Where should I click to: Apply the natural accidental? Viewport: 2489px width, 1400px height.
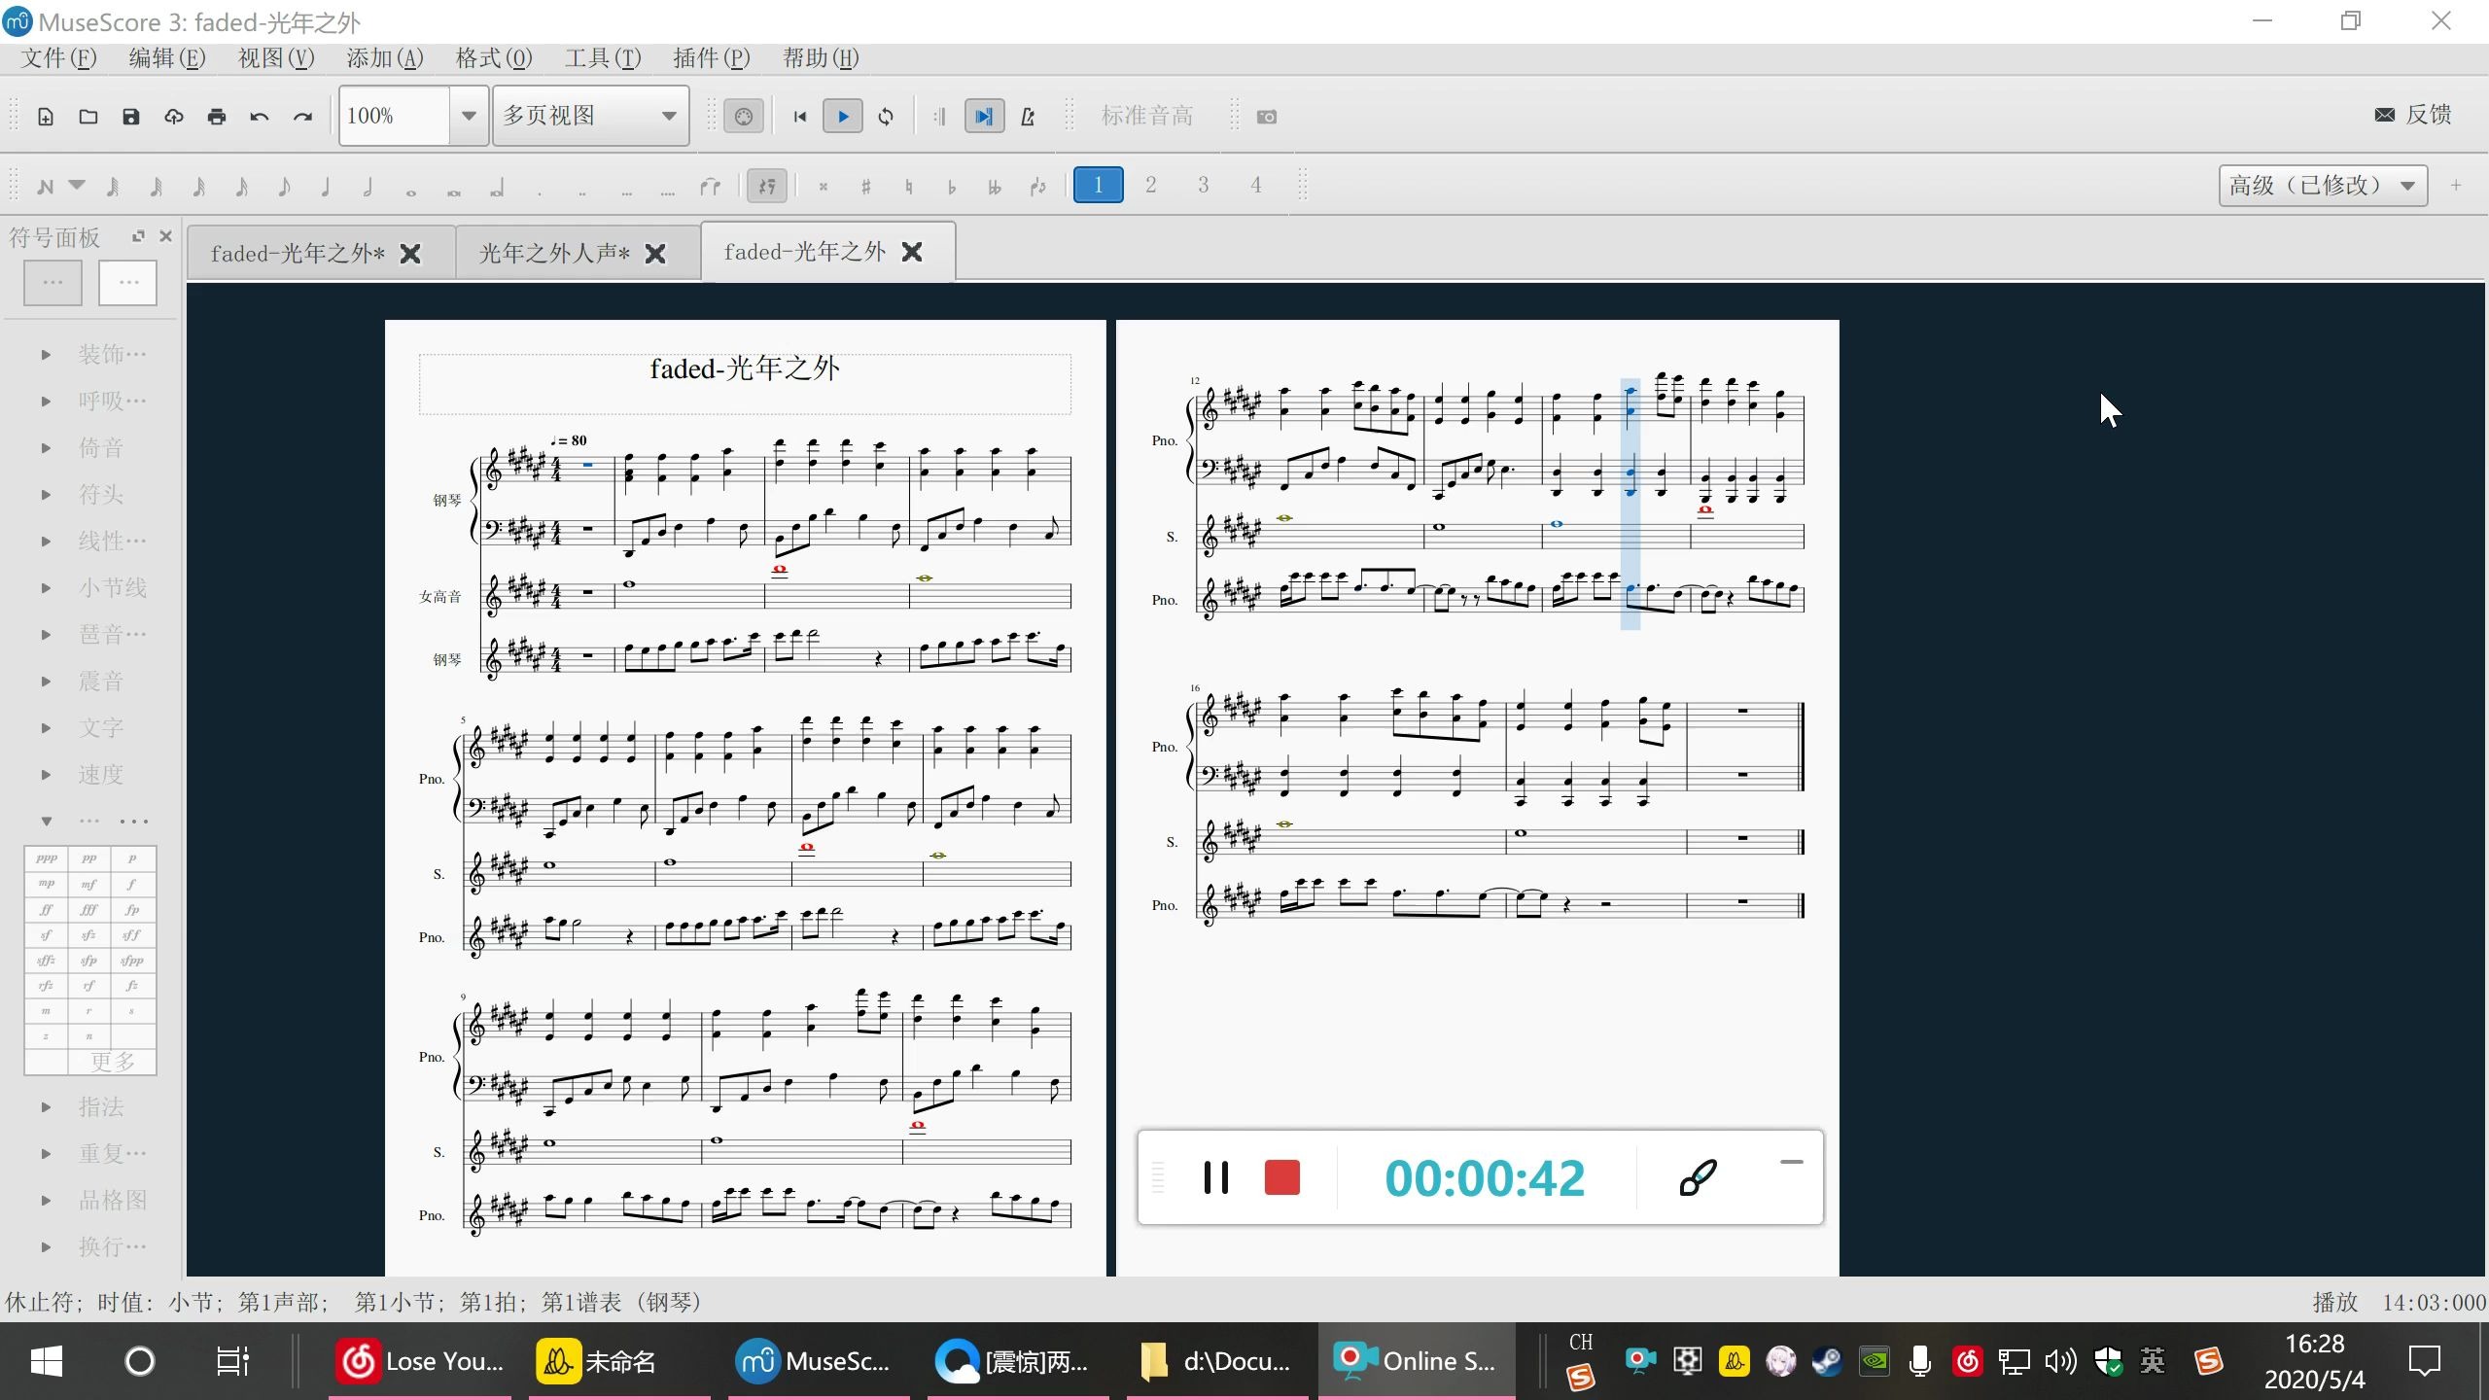point(909,186)
